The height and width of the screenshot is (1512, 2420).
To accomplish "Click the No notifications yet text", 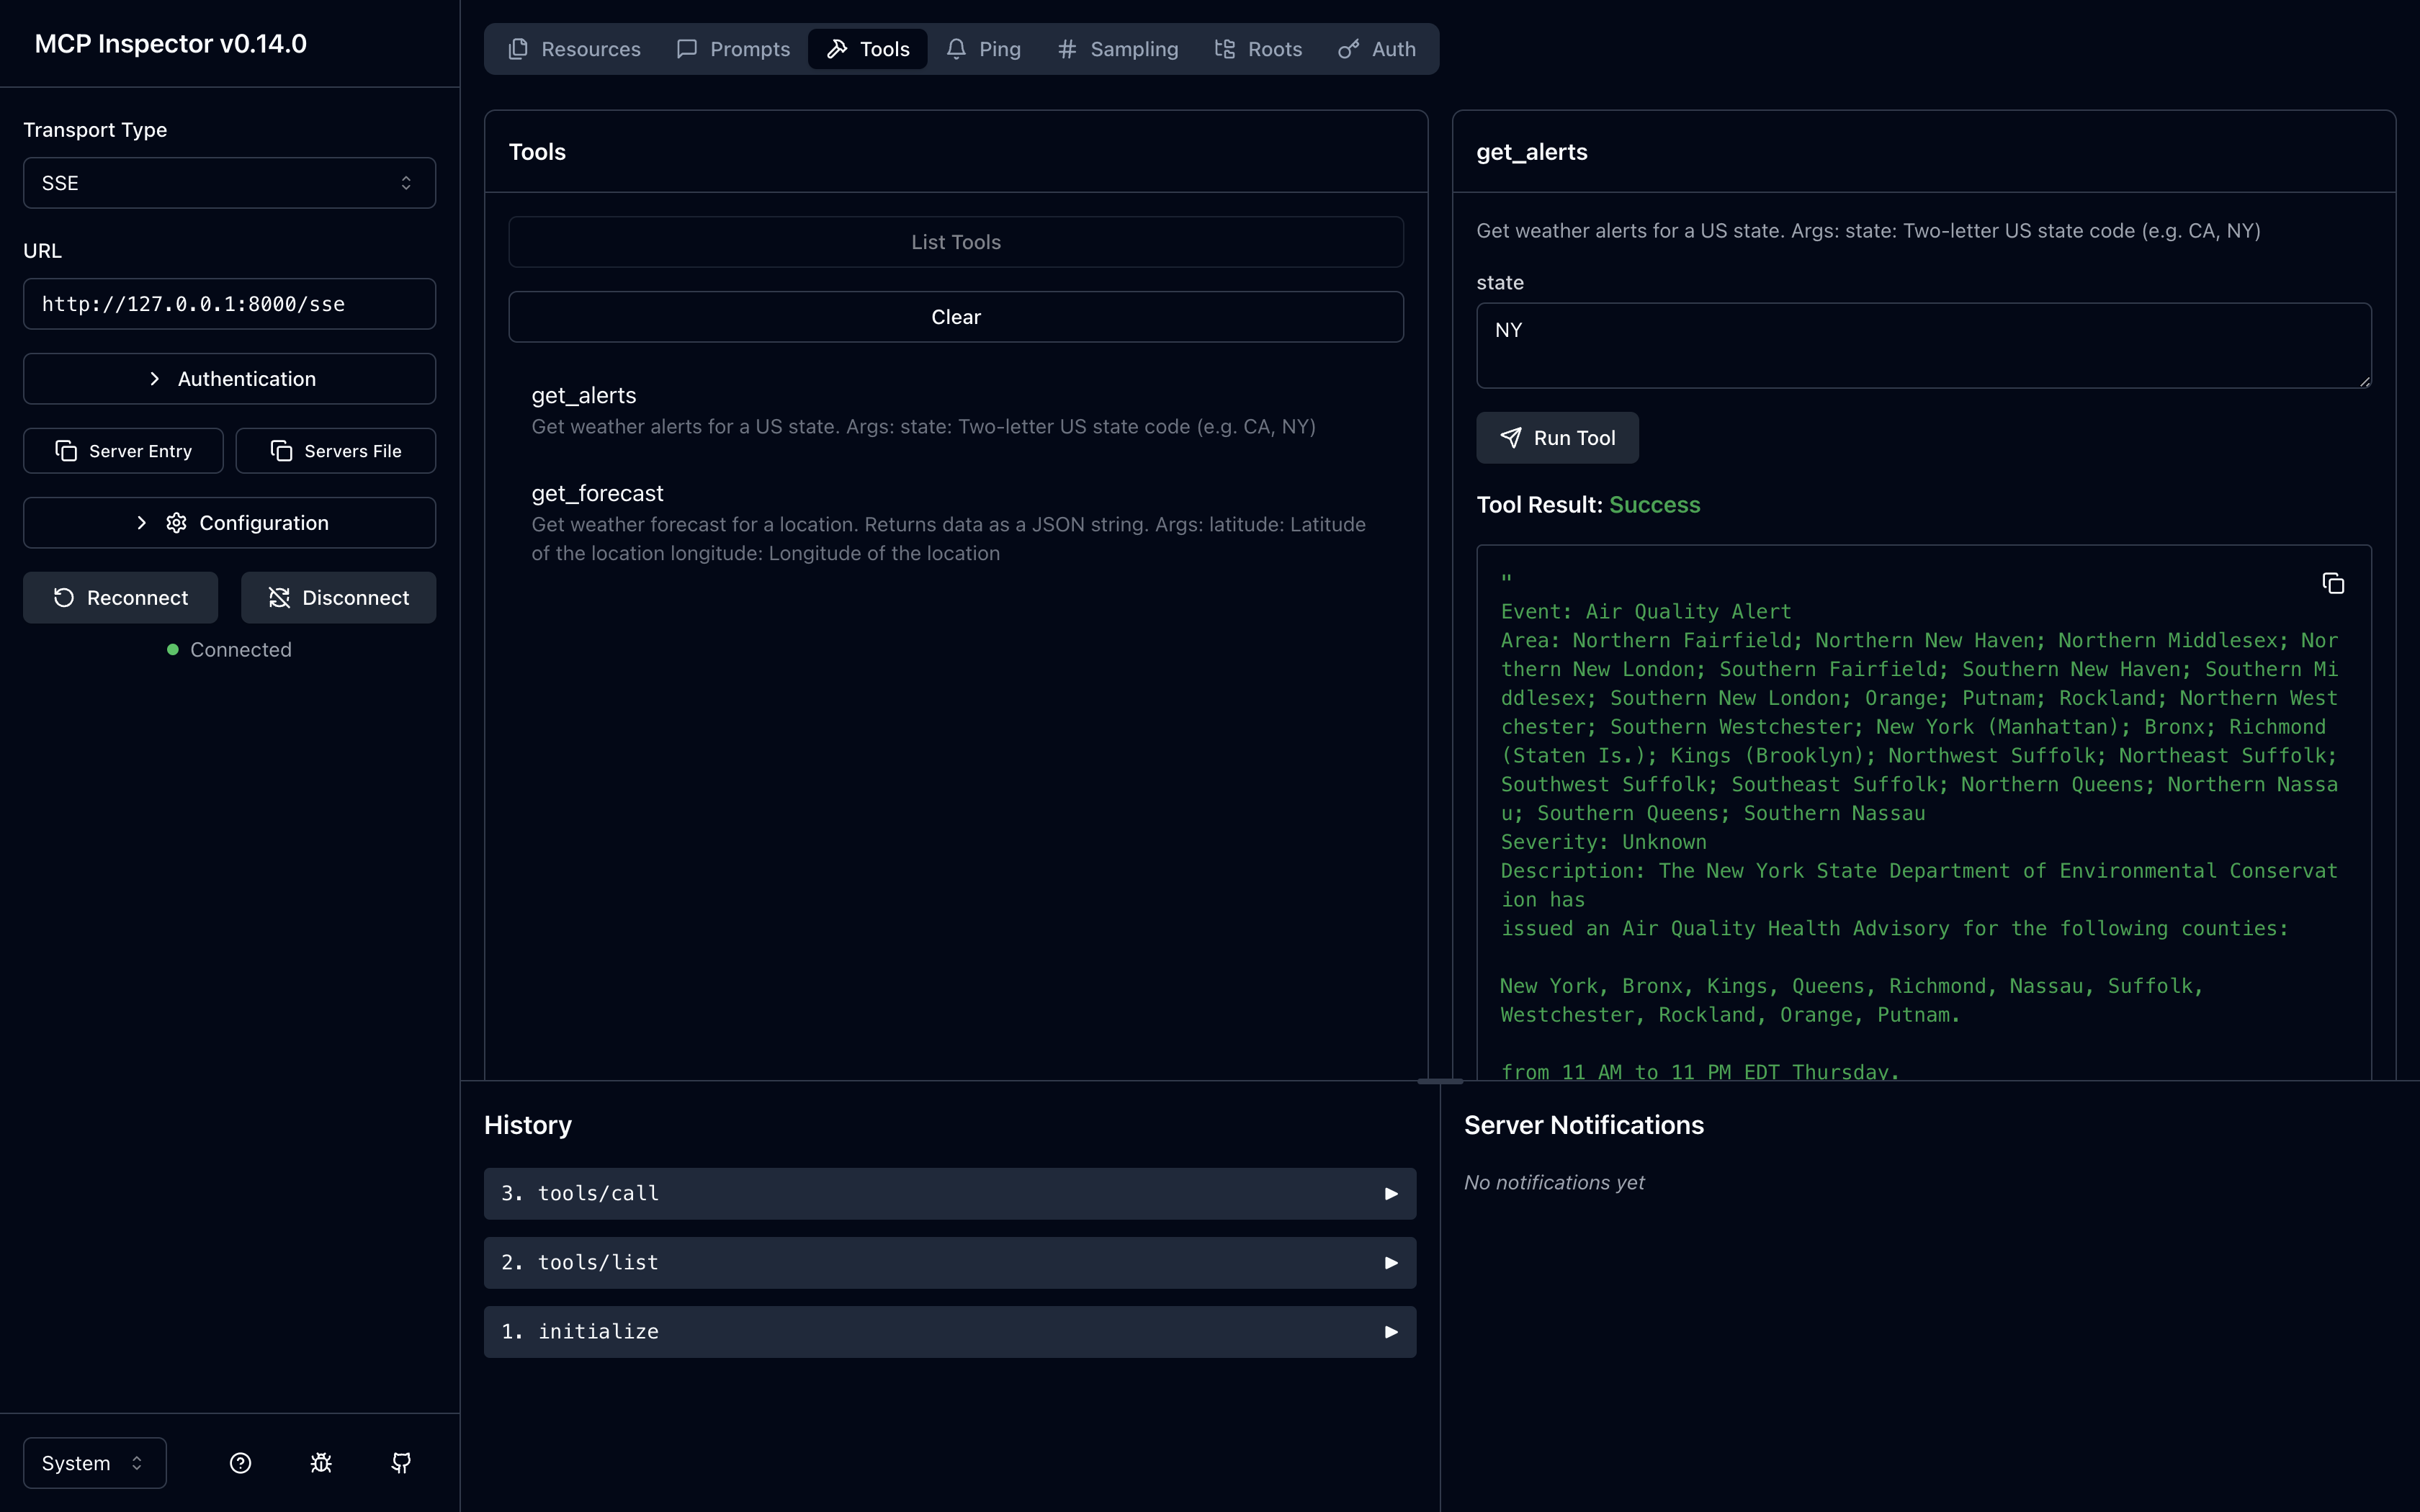I will [x=1554, y=1182].
